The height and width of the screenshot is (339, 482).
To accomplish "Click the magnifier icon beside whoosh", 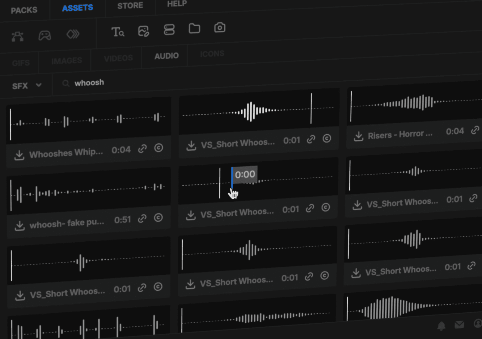I will pyautogui.click(x=66, y=83).
